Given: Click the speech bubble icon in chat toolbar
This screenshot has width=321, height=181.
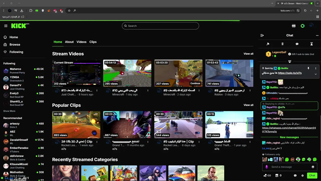Looking at the screenshot, I should [297, 44].
